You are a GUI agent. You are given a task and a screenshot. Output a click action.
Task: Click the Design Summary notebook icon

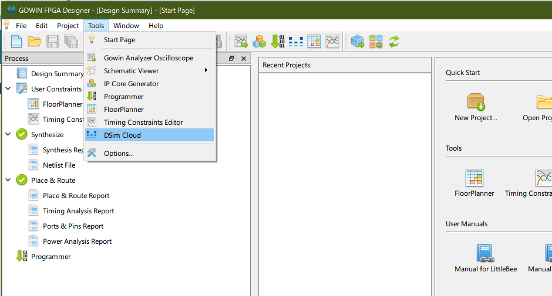[22, 73]
